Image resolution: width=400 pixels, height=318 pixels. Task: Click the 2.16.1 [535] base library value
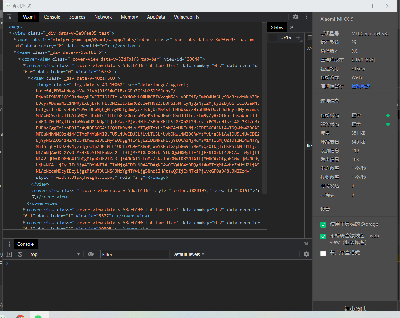363,60
